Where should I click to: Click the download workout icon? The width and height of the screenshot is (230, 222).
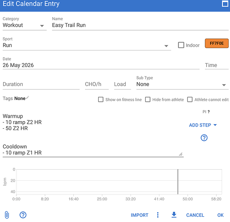pyautogui.click(x=174, y=215)
